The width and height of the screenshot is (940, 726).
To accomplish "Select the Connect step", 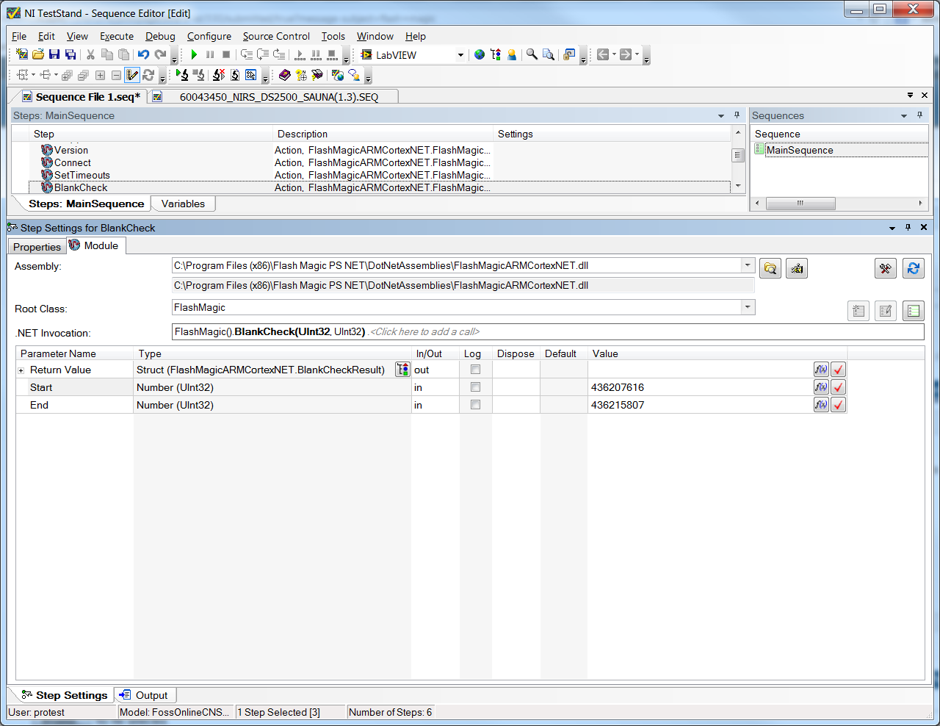I will [x=73, y=162].
